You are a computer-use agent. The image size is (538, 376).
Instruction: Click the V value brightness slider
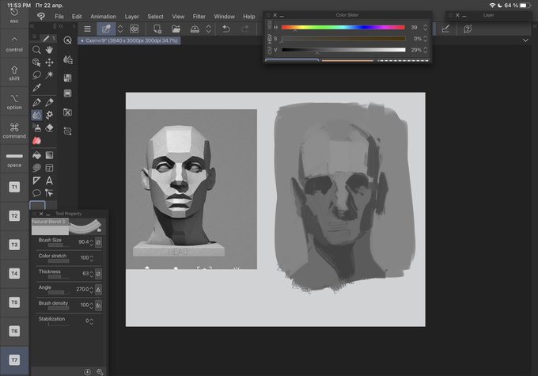(343, 50)
